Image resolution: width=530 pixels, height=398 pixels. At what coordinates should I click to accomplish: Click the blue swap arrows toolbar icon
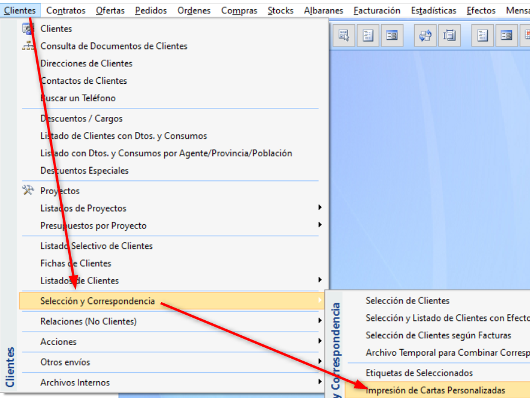click(426, 35)
